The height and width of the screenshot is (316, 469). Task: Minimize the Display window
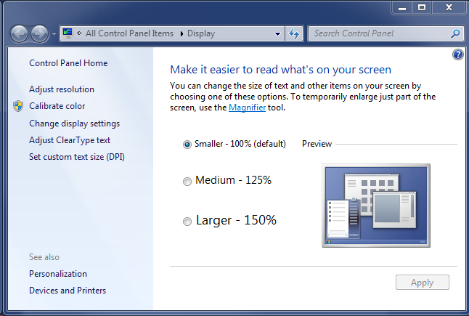pos(402,8)
